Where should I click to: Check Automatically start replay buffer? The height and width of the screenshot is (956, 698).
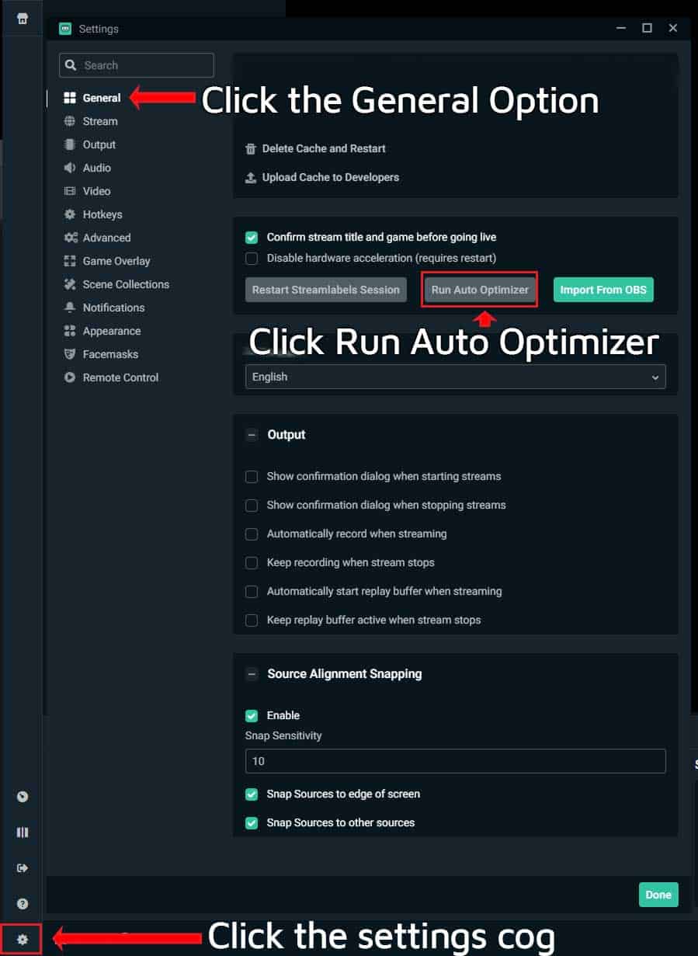click(x=252, y=592)
